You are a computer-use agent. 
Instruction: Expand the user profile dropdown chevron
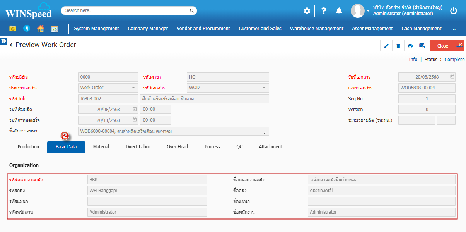coord(368,11)
